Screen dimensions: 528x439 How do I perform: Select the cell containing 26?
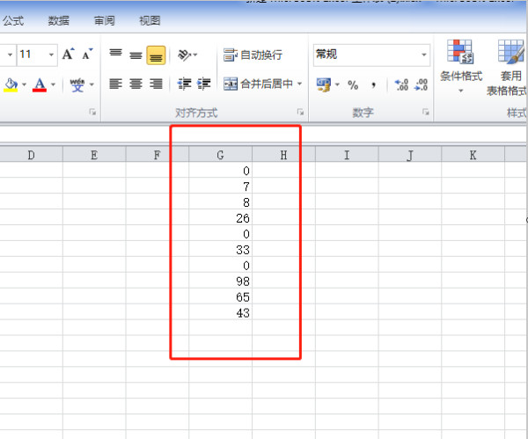220,218
